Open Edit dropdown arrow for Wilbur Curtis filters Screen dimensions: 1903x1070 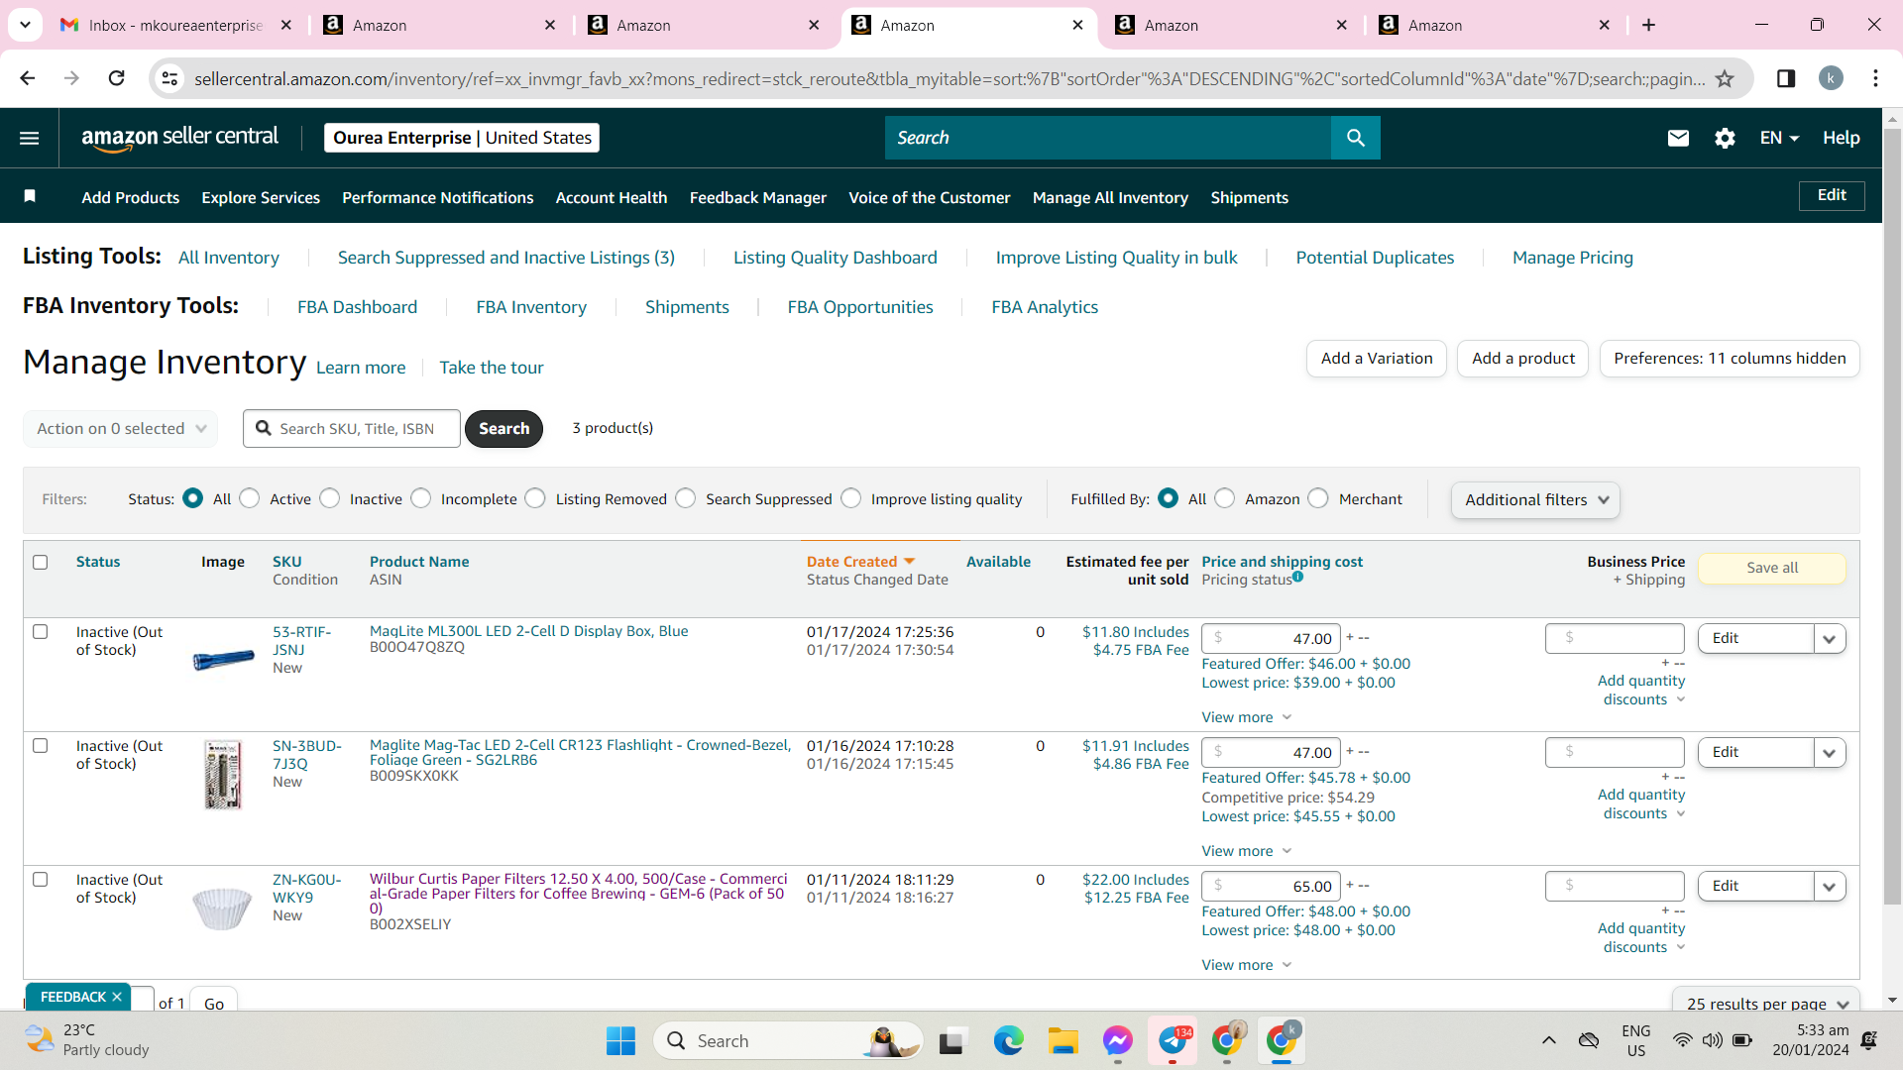[1830, 887]
